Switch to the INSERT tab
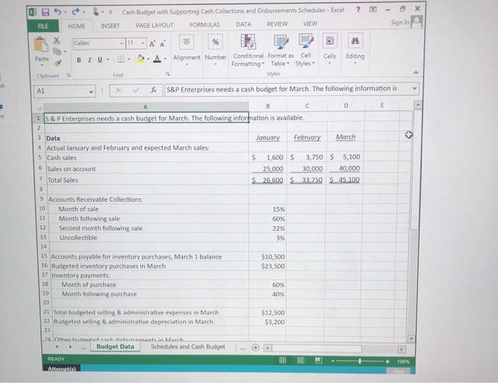The height and width of the screenshot is (383, 498). [110, 26]
